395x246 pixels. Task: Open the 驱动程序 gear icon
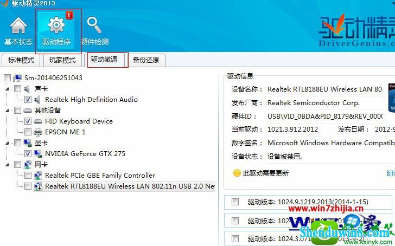point(56,25)
